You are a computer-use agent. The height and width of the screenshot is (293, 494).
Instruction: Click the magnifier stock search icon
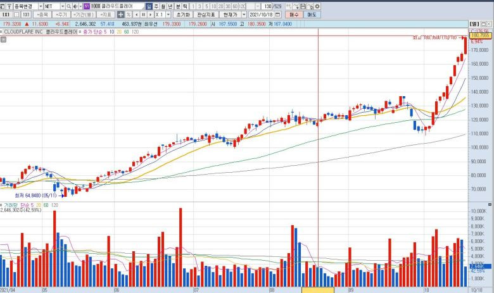[68, 6]
